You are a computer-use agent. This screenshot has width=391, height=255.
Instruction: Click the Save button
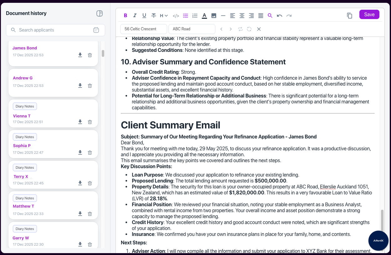tap(369, 15)
